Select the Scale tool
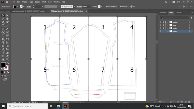Screen dimensions: 194x109 coord(7,36)
